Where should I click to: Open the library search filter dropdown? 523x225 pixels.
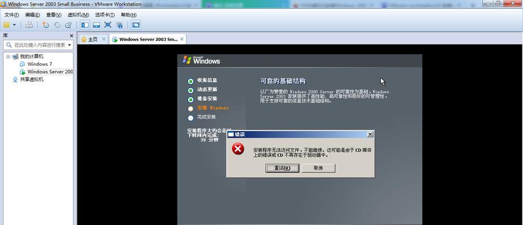pyautogui.click(x=69, y=45)
